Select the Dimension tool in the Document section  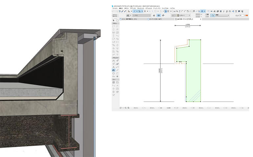[114, 61]
